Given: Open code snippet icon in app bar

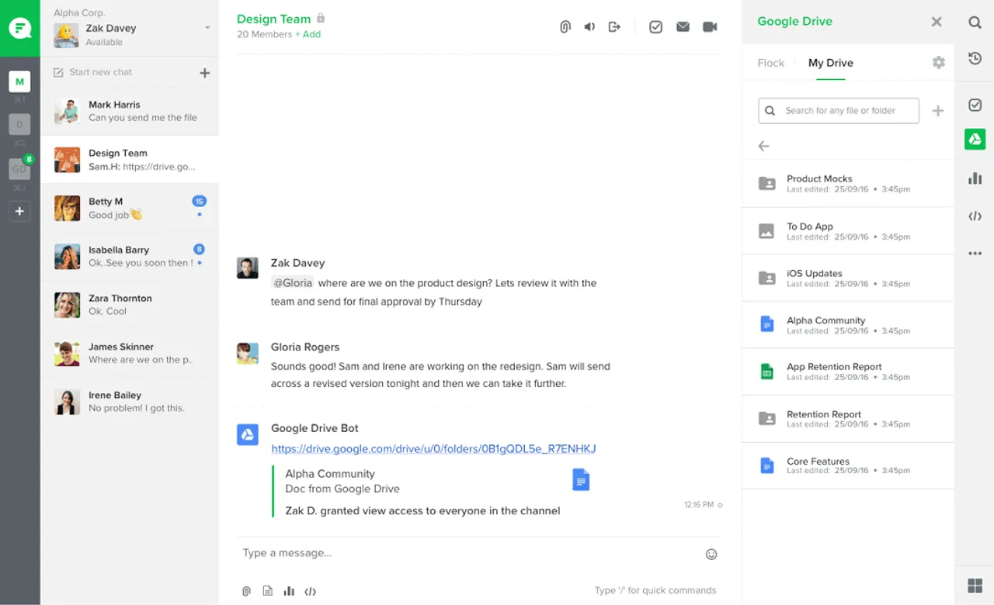Looking at the screenshot, I should (975, 216).
